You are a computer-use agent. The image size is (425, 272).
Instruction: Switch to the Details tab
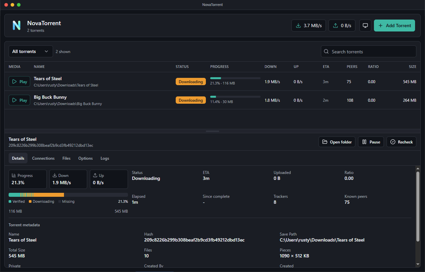tap(18, 158)
